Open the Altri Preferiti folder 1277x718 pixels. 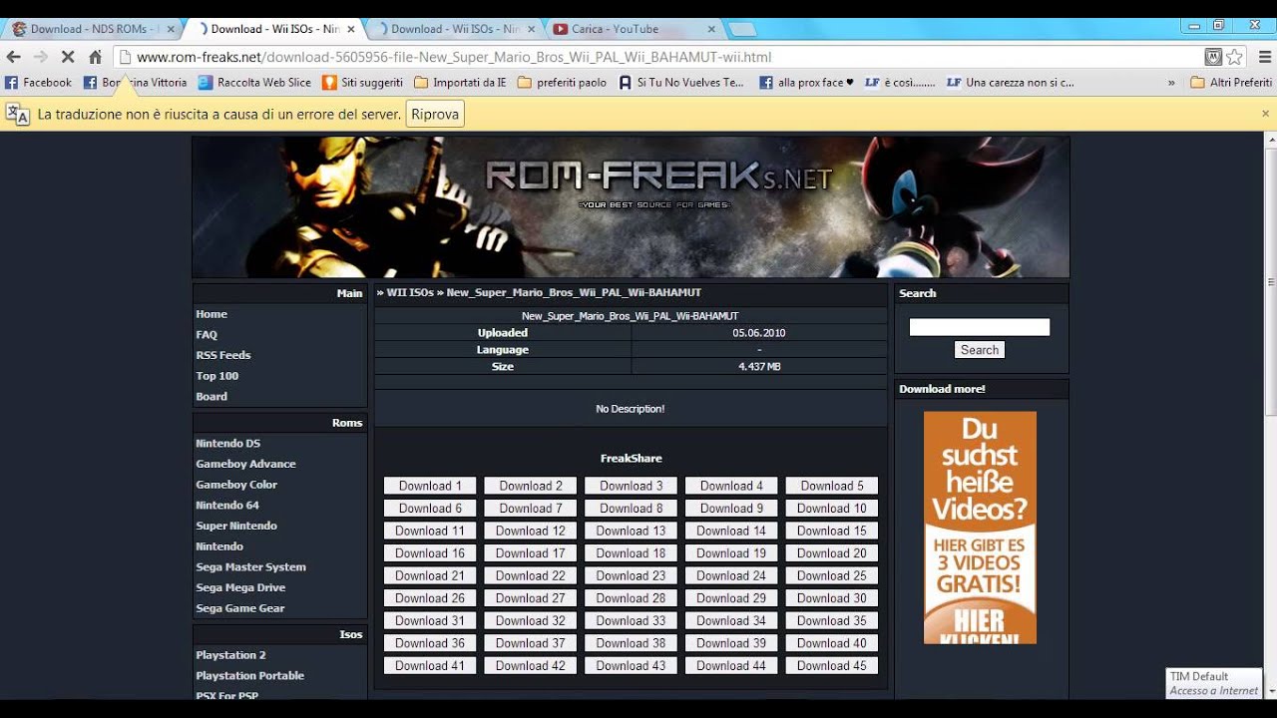coord(1231,83)
